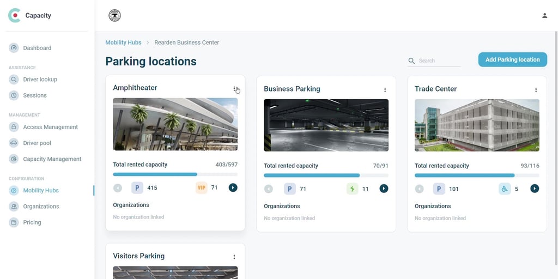The width and height of the screenshot is (558, 279).
Task: Open Amphitheater three-dot options menu
Action: tap(234, 89)
